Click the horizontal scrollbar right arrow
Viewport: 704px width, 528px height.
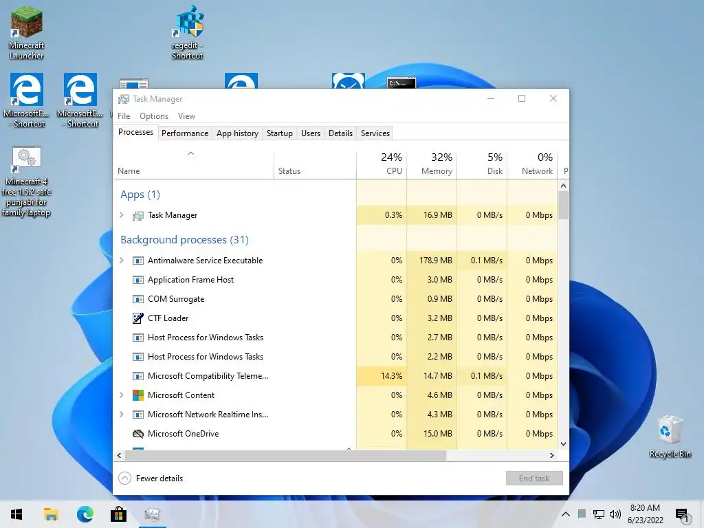[x=552, y=455]
